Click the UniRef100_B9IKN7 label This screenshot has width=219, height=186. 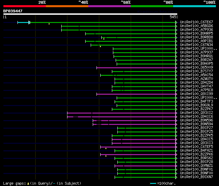click(196, 177)
